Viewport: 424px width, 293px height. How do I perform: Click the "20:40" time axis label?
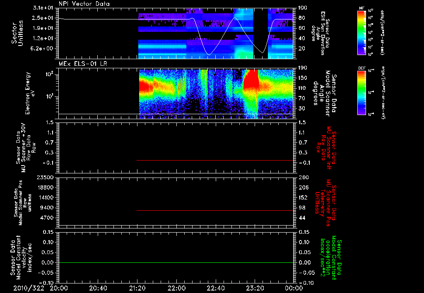coord(98,288)
